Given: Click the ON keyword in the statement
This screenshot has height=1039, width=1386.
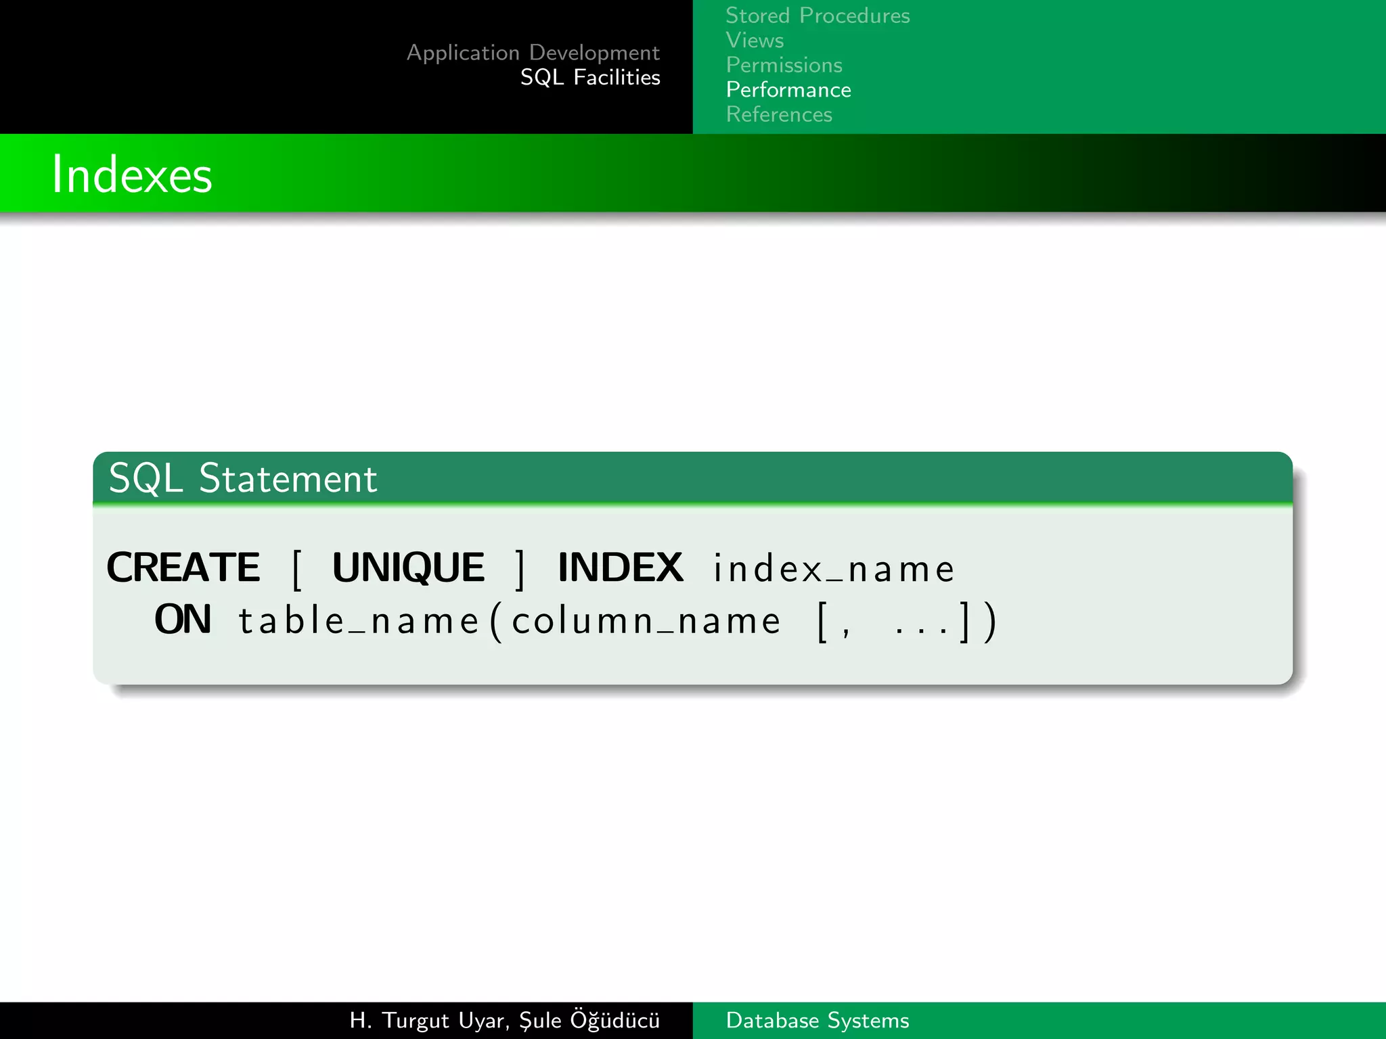Looking at the screenshot, I should (x=183, y=619).
